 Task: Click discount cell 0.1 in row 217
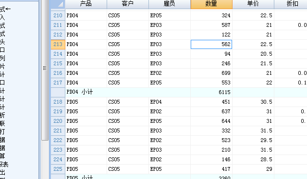click(x=291, y=83)
